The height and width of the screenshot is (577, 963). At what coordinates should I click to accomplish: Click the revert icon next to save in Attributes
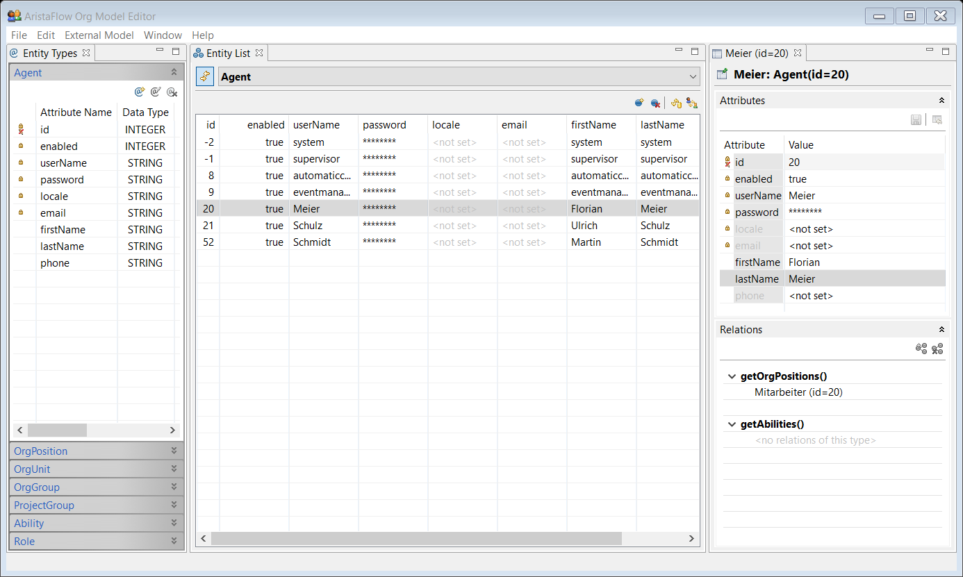point(937,120)
